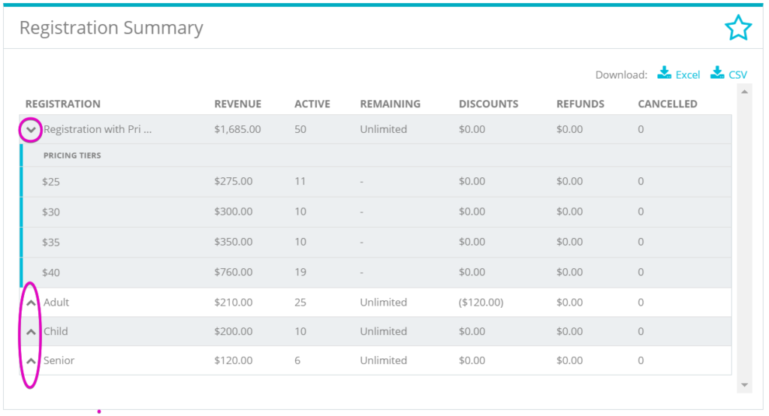The image size is (769, 416).
Task: Download the report via Excel link
Action: tap(688, 75)
